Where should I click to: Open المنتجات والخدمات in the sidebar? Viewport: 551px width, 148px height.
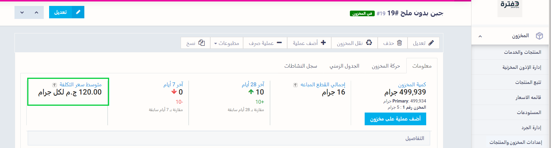pyautogui.click(x=522, y=52)
